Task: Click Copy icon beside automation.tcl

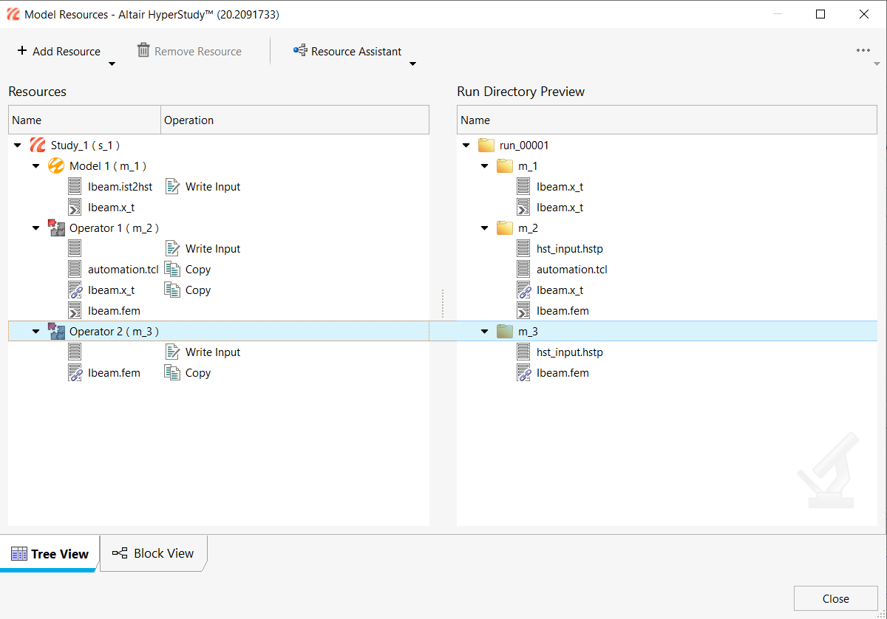Action: click(172, 270)
